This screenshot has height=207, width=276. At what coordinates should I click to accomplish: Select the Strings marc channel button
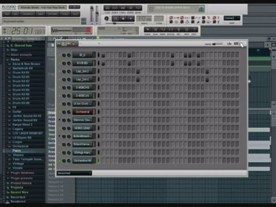(x=83, y=152)
